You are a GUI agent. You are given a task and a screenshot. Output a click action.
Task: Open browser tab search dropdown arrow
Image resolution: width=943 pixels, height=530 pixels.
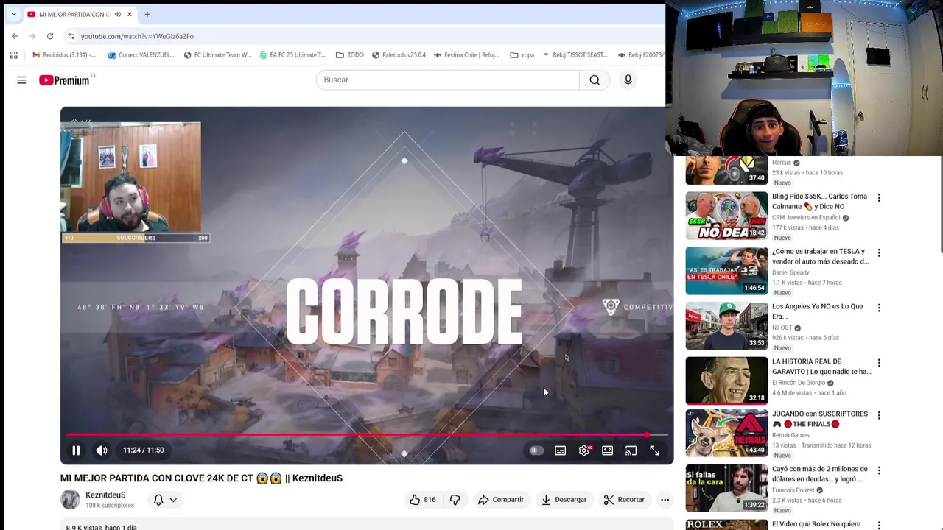tap(13, 14)
